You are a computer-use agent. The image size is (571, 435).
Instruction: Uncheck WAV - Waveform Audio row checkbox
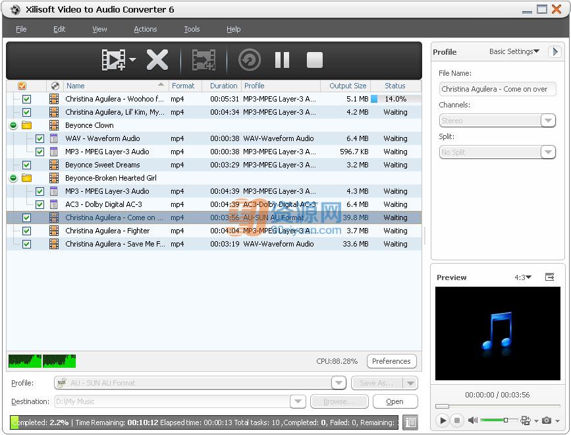coord(40,138)
